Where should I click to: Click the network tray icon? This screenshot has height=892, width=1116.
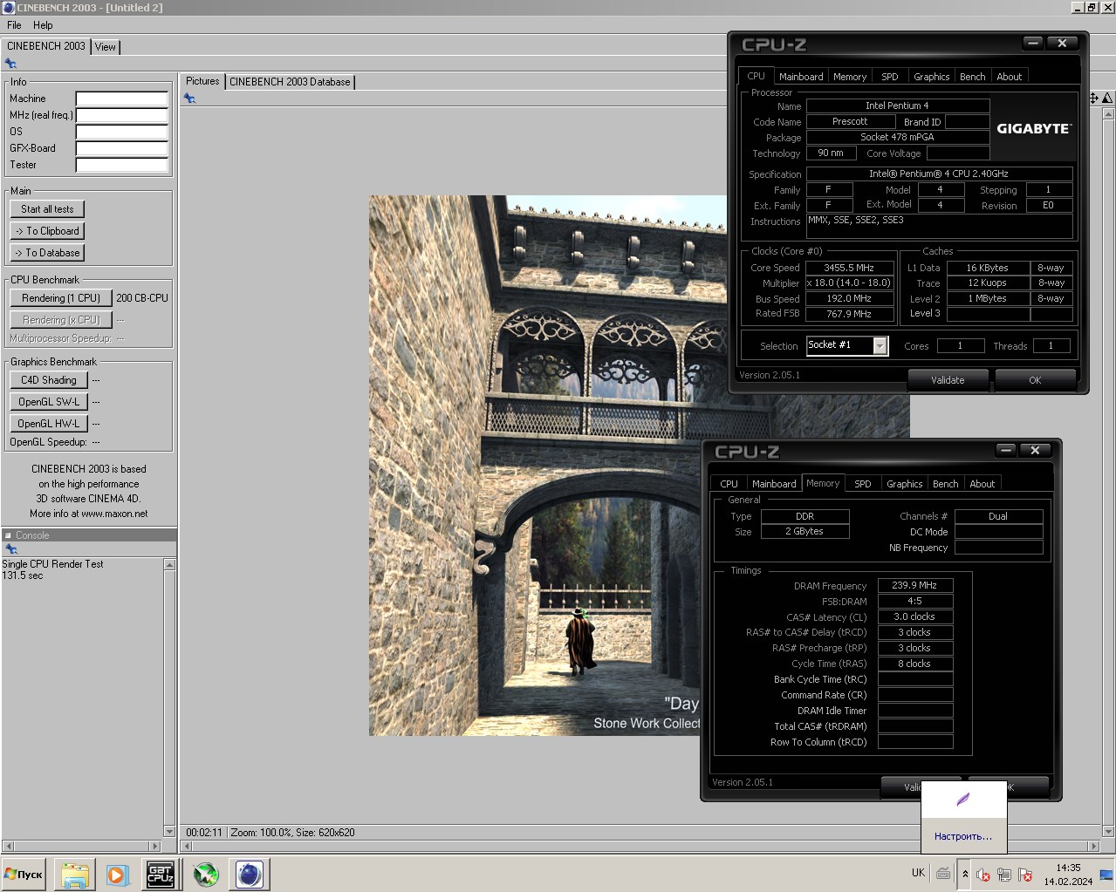[x=1004, y=875]
